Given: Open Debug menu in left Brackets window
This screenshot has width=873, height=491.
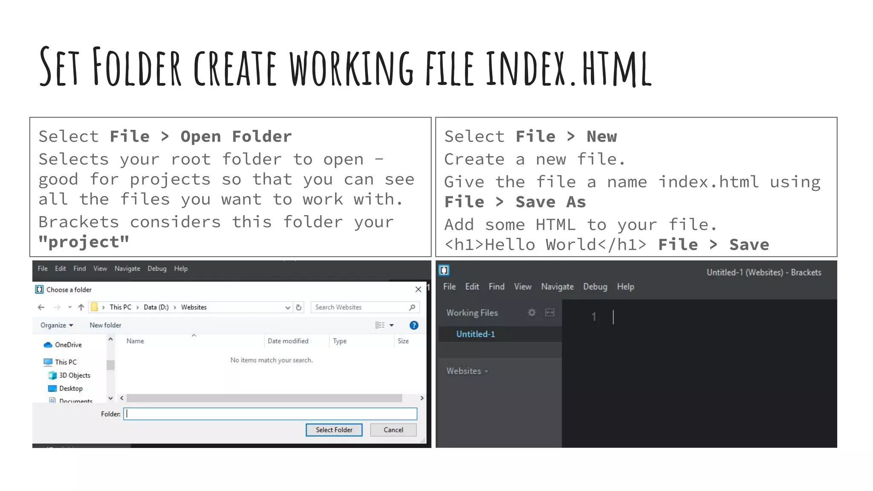Looking at the screenshot, I should (x=157, y=269).
